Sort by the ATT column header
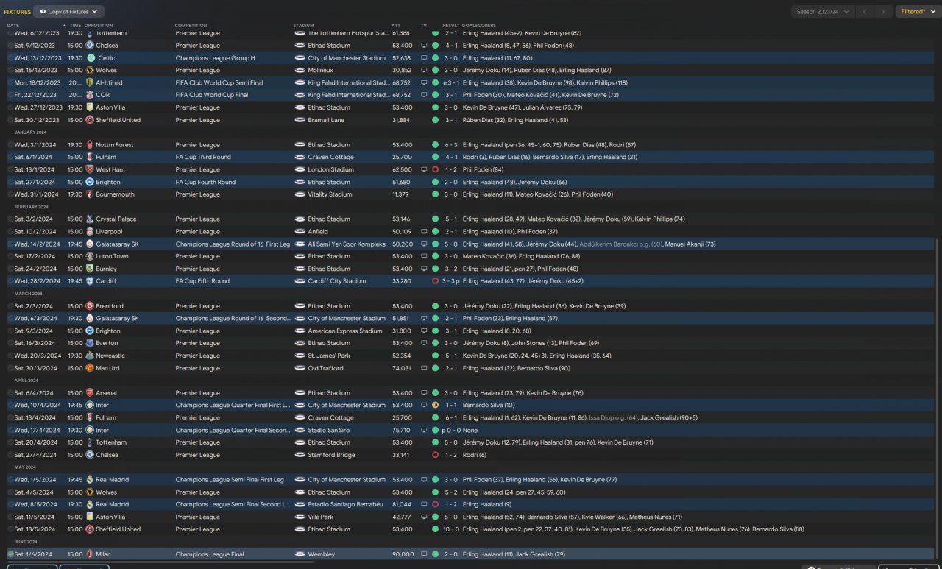 [396, 26]
